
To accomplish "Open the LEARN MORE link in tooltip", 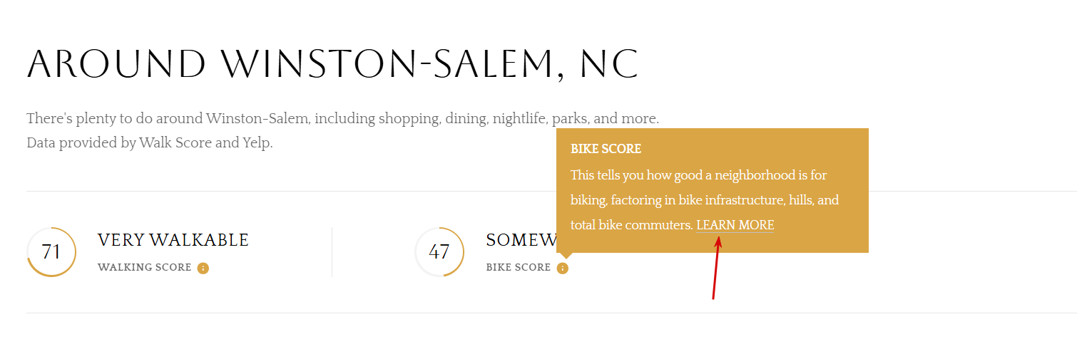I will click(735, 225).
